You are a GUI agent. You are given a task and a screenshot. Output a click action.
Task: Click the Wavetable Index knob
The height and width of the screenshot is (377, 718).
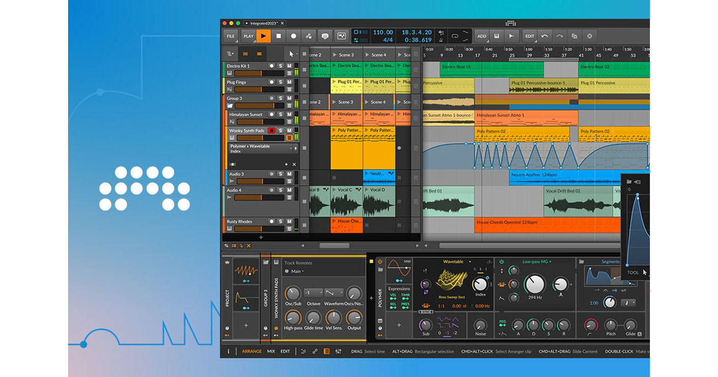(x=480, y=284)
